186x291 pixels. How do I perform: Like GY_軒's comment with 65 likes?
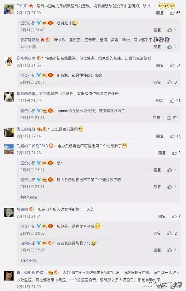[x=172, y=13]
